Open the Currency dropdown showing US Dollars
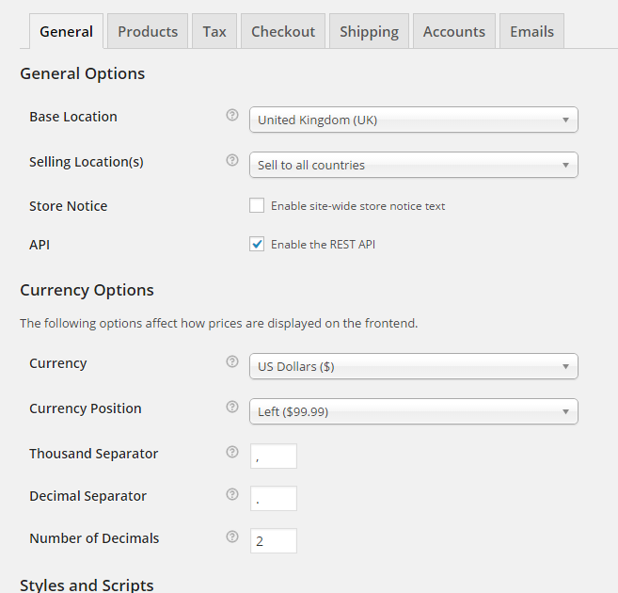 tap(413, 366)
